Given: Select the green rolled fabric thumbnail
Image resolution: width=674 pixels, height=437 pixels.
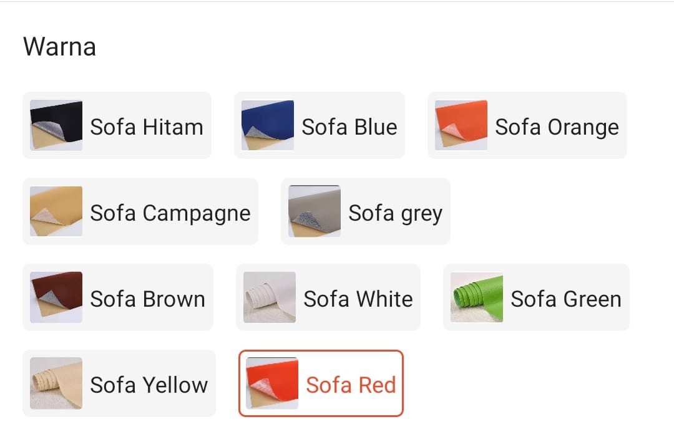Looking at the screenshot, I should click(477, 297).
